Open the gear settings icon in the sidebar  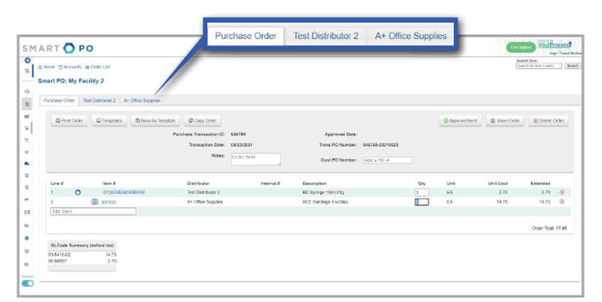pos(27,238)
